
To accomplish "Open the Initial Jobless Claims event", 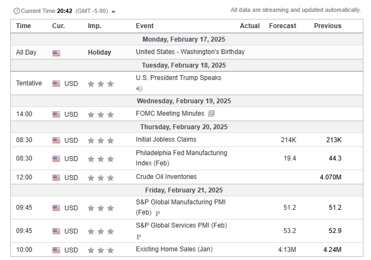I will click(x=166, y=139).
